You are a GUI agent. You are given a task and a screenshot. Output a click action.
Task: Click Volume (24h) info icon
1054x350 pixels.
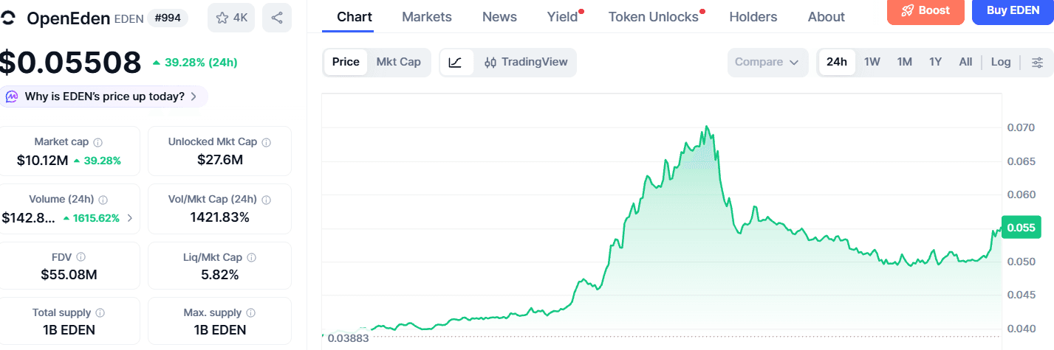tap(103, 199)
